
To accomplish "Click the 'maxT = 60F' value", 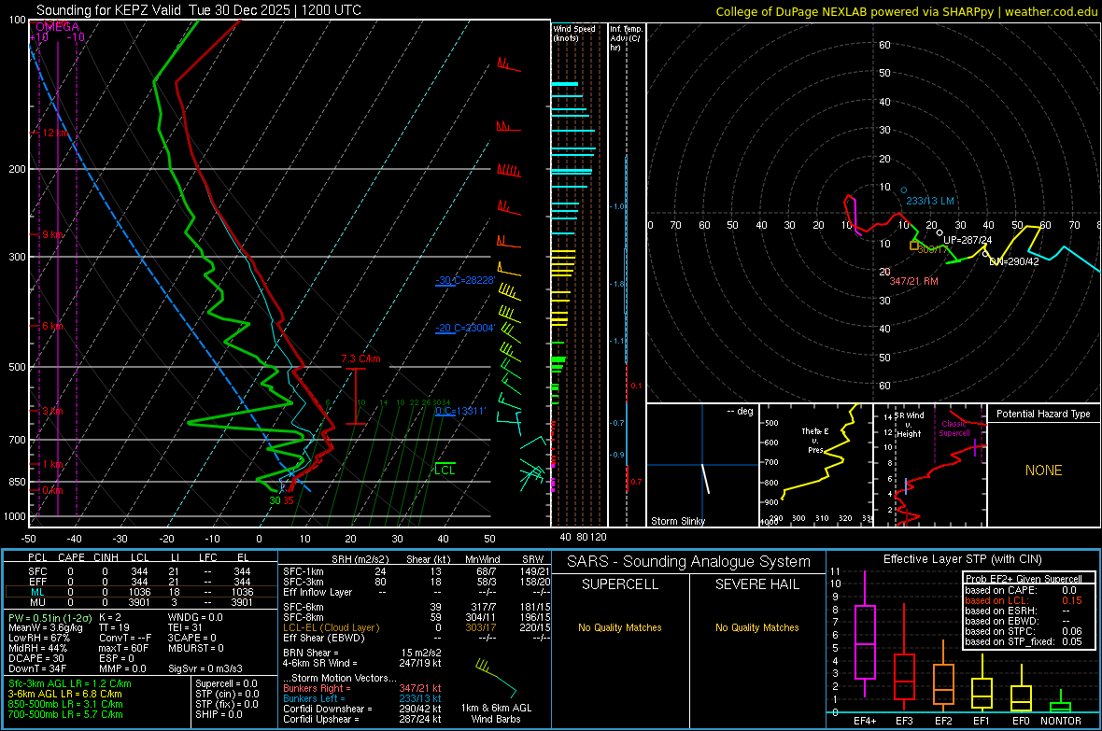I will pyautogui.click(x=123, y=648).
